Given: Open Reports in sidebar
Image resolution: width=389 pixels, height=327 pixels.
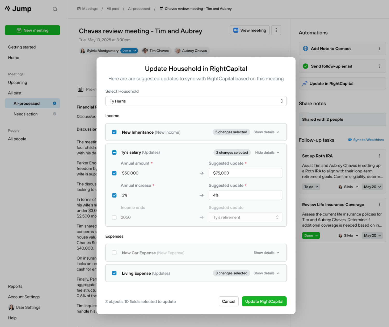Looking at the screenshot, I should [15, 286].
